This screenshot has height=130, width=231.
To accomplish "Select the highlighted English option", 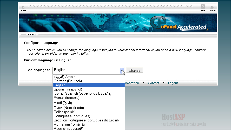I will 60,85.
